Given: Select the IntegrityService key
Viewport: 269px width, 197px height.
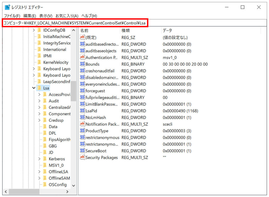Looking at the screenshot, I should click(x=57, y=43).
